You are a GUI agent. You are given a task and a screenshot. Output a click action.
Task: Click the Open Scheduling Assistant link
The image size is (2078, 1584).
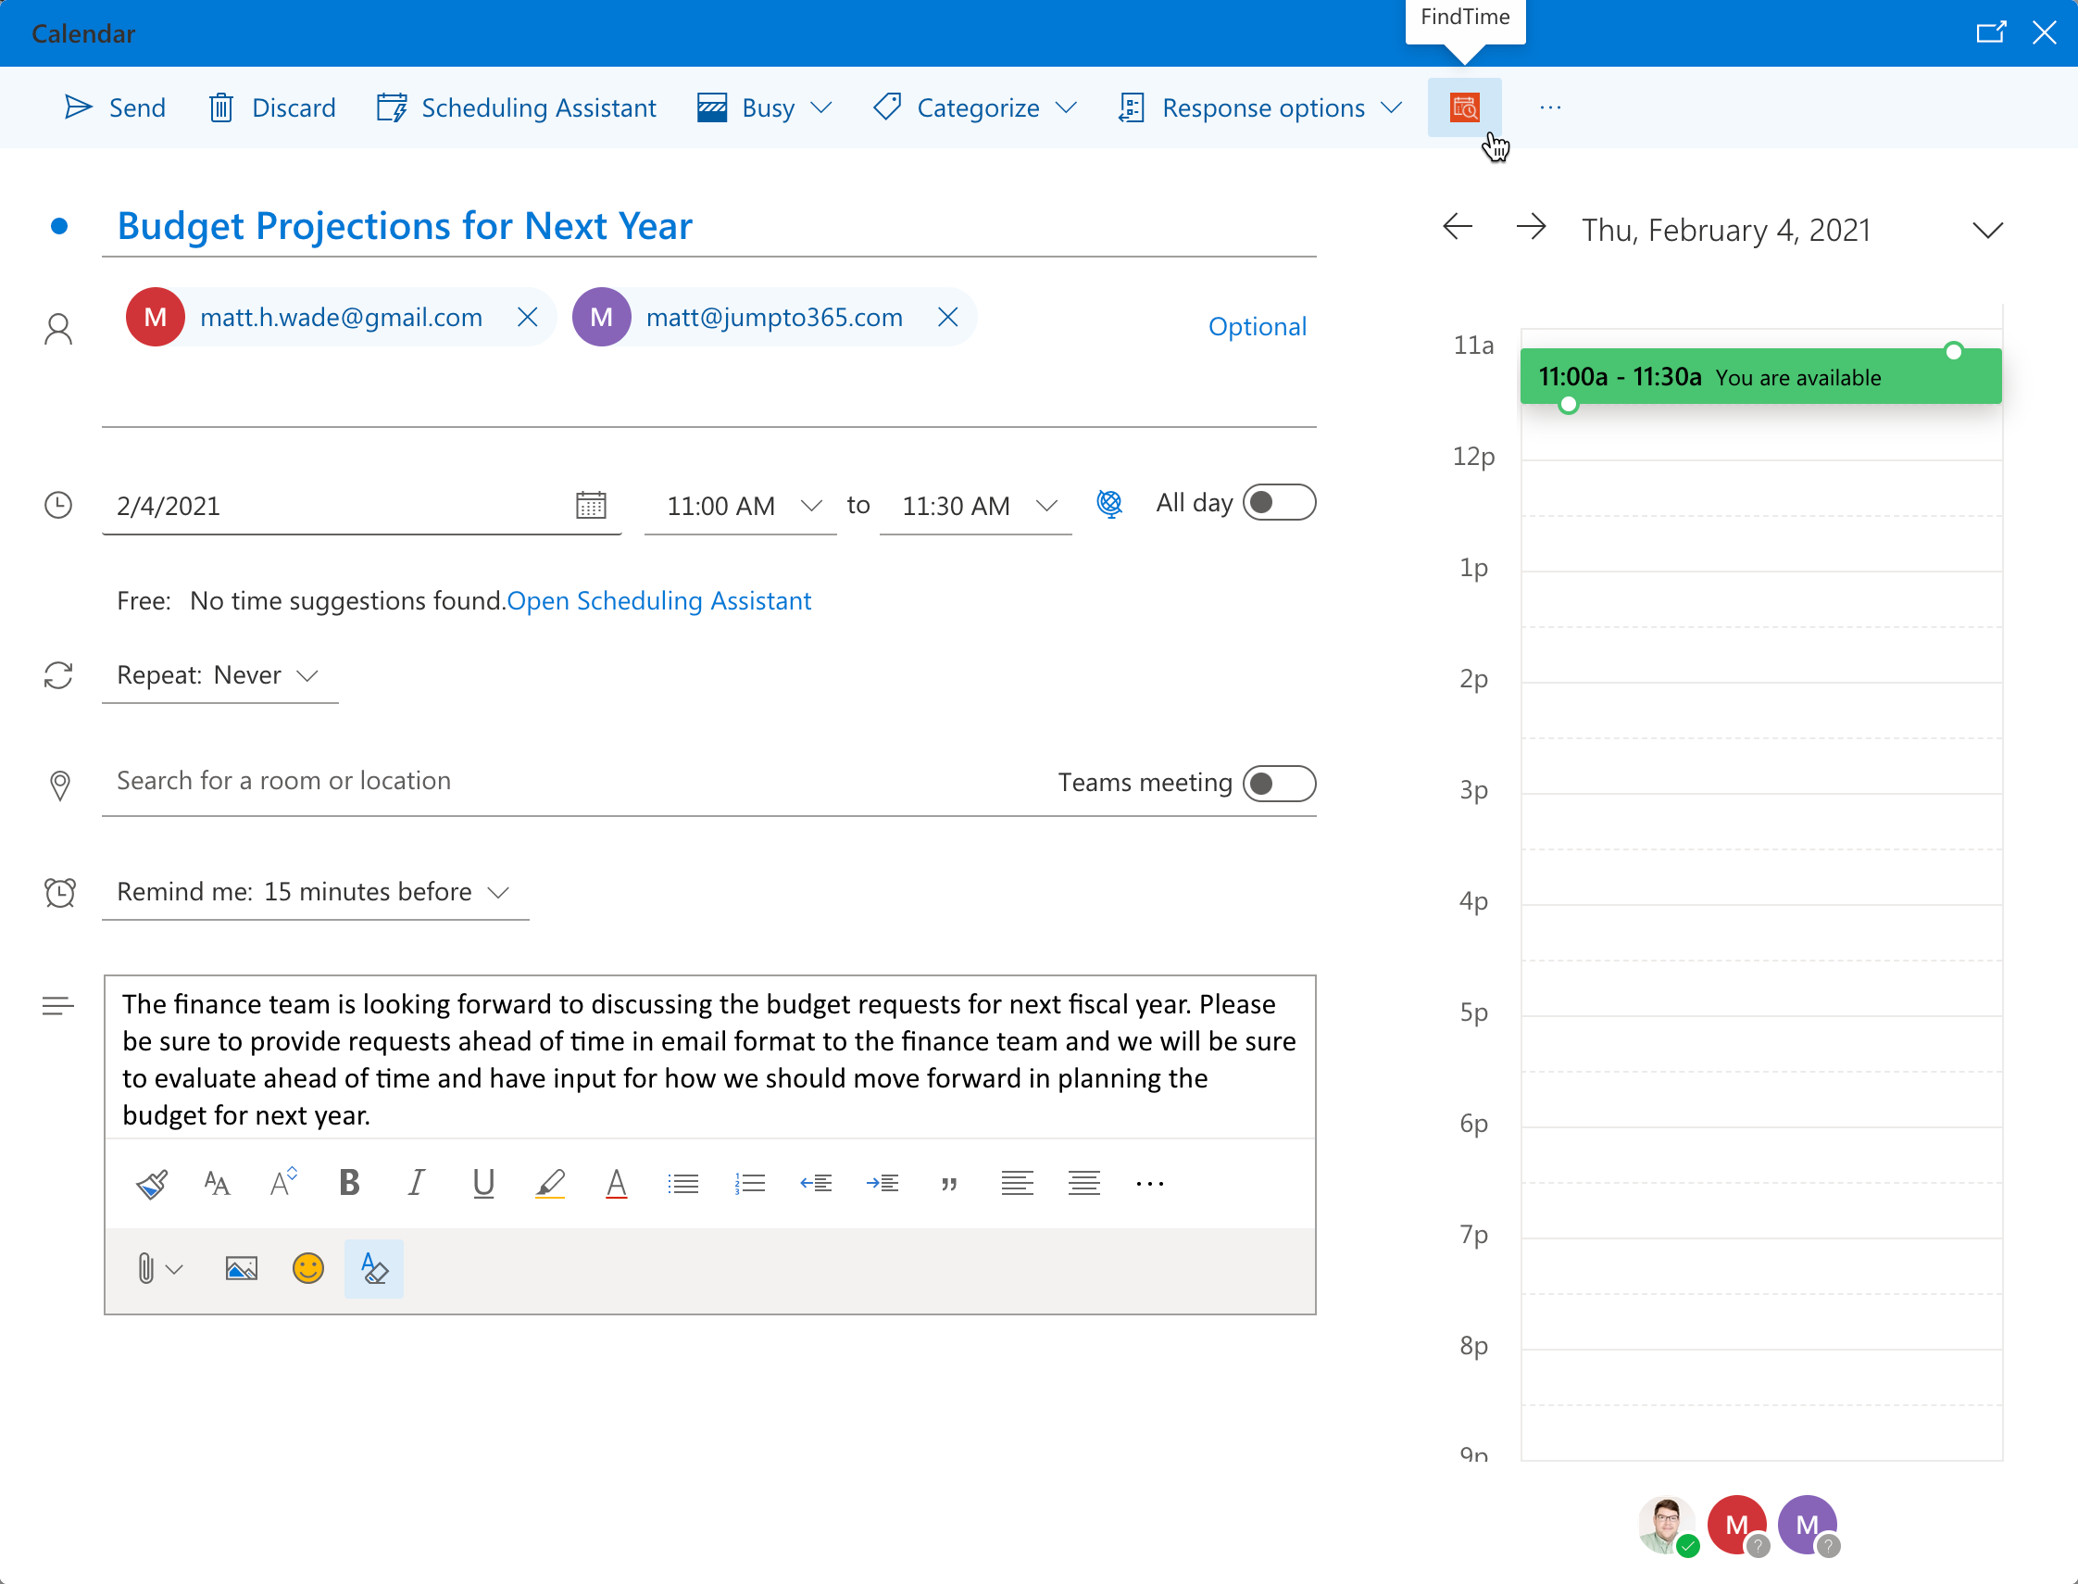click(x=658, y=600)
